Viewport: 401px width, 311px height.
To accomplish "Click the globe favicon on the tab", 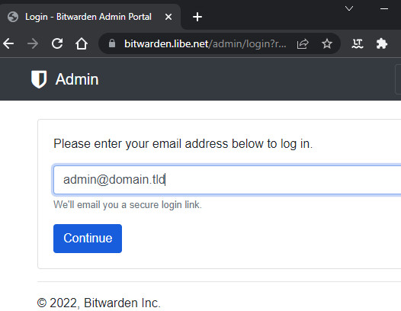I will point(13,17).
